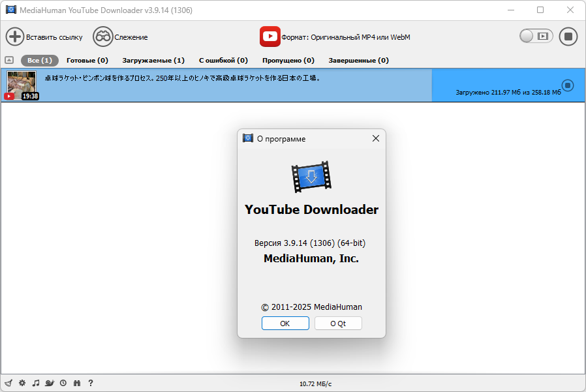
Task: Stop all downloads with toolbar stop button
Action: click(568, 37)
